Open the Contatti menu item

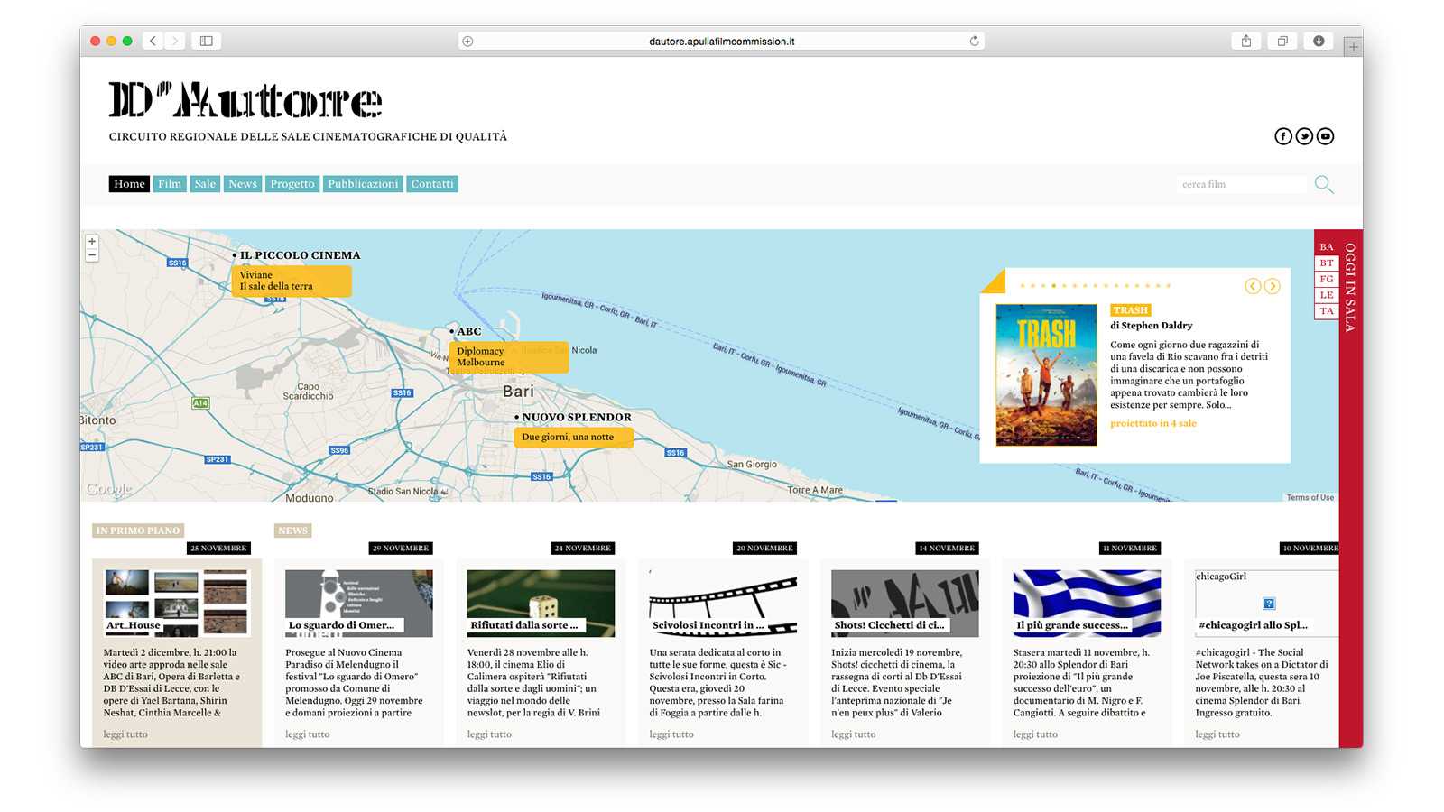tap(432, 184)
